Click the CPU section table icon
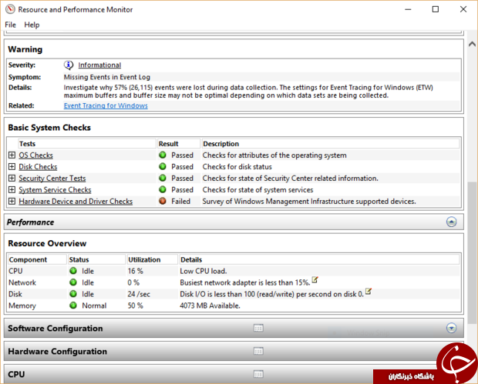Image resolution: width=478 pixels, height=384 pixels. point(258,375)
